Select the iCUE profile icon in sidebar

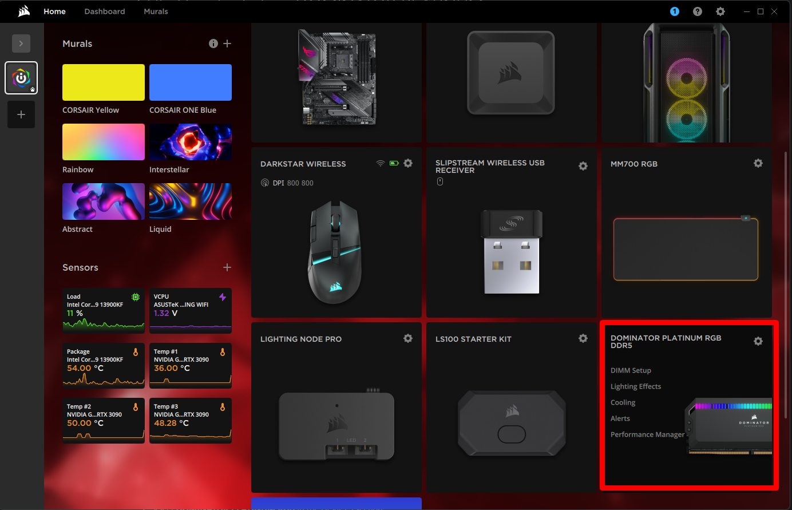(x=21, y=78)
